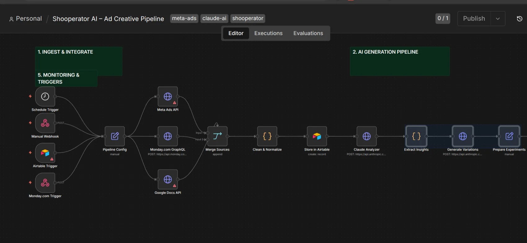Open the Evaluations tab
The image size is (527, 243).
click(308, 33)
